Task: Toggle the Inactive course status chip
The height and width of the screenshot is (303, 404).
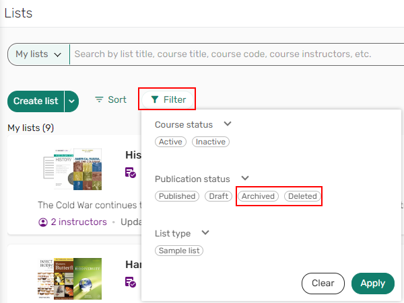Action: click(x=210, y=142)
